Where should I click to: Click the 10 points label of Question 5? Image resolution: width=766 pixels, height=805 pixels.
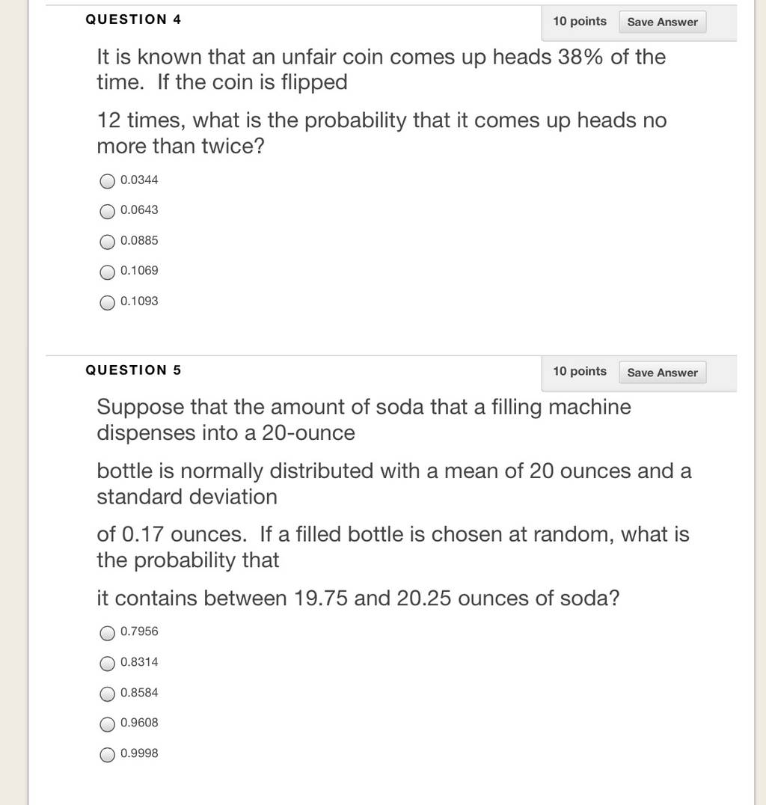(x=580, y=371)
